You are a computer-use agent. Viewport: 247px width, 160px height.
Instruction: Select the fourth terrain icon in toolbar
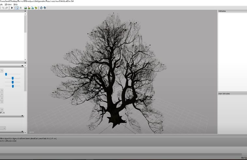36,8
